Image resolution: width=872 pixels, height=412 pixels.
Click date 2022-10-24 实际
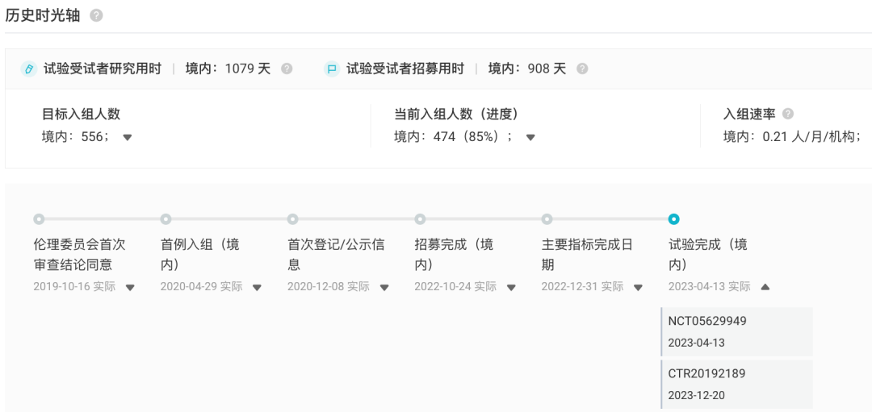point(455,287)
